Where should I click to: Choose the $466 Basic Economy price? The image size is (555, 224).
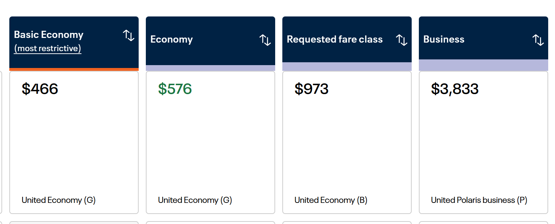click(40, 89)
